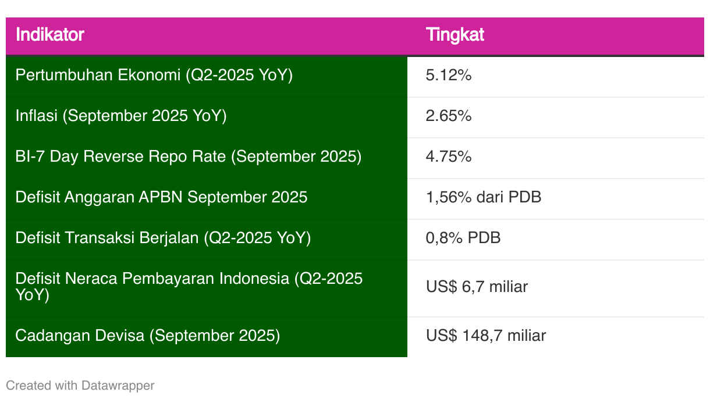Image resolution: width=710 pixels, height=399 pixels.
Task: Click the 5.12% growth value
Action: click(x=448, y=76)
